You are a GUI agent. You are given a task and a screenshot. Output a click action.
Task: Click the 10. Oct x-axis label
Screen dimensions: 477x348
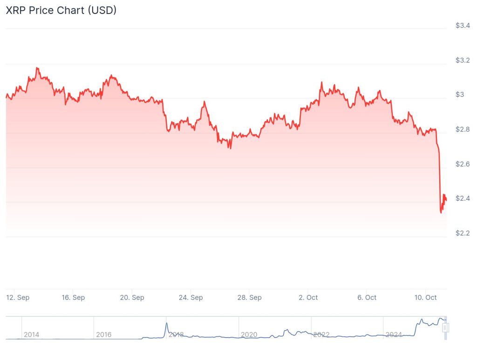(425, 297)
